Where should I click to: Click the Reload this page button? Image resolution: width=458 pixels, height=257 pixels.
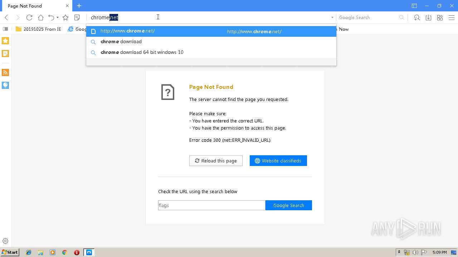[216, 161]
